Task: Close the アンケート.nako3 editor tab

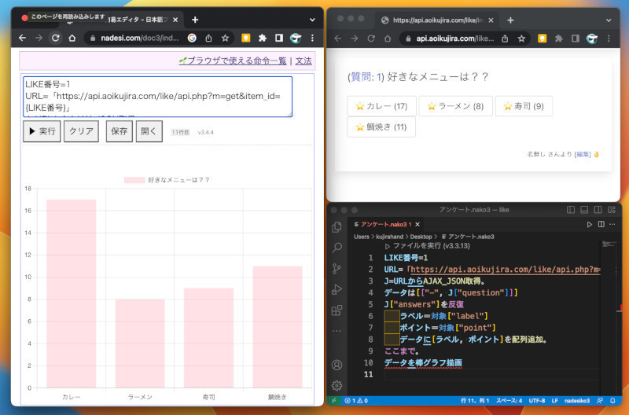Action: 417,224
